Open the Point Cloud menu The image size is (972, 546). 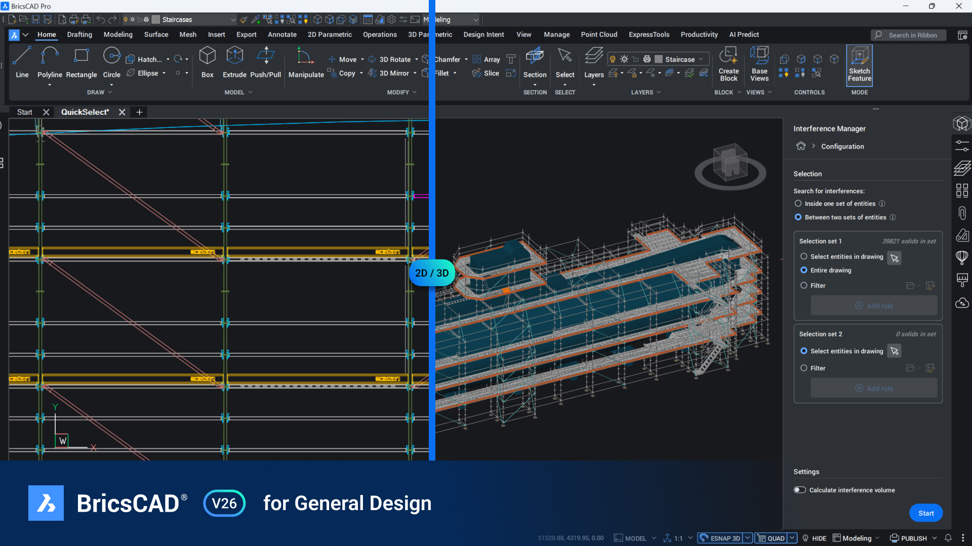599,34
